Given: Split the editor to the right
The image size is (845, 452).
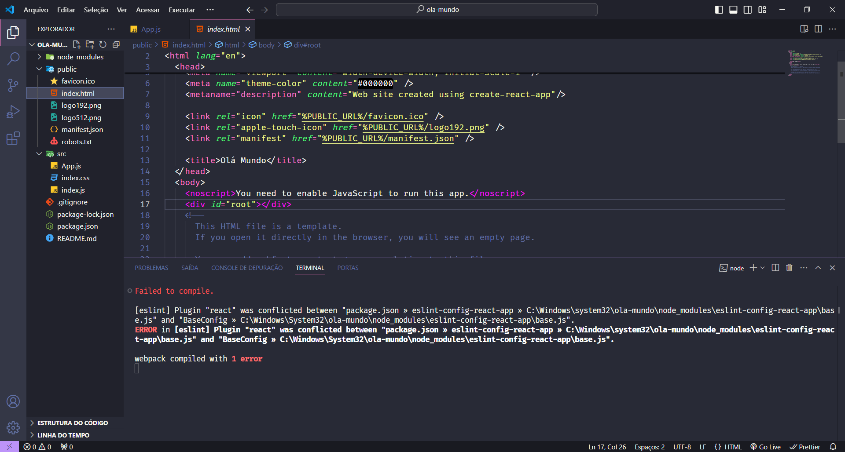Looking at the screenshot, I should click(818, 29).
